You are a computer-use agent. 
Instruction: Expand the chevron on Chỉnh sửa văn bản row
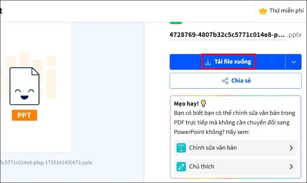[291, 148]
